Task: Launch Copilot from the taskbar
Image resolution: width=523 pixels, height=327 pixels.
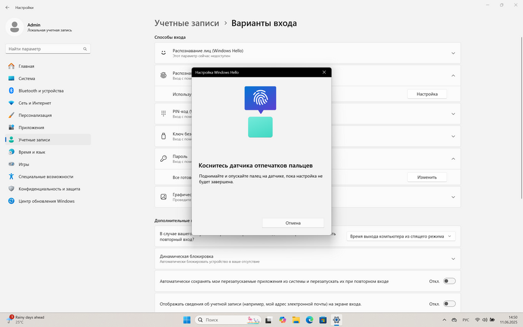Action: click(x=283, y=320)
